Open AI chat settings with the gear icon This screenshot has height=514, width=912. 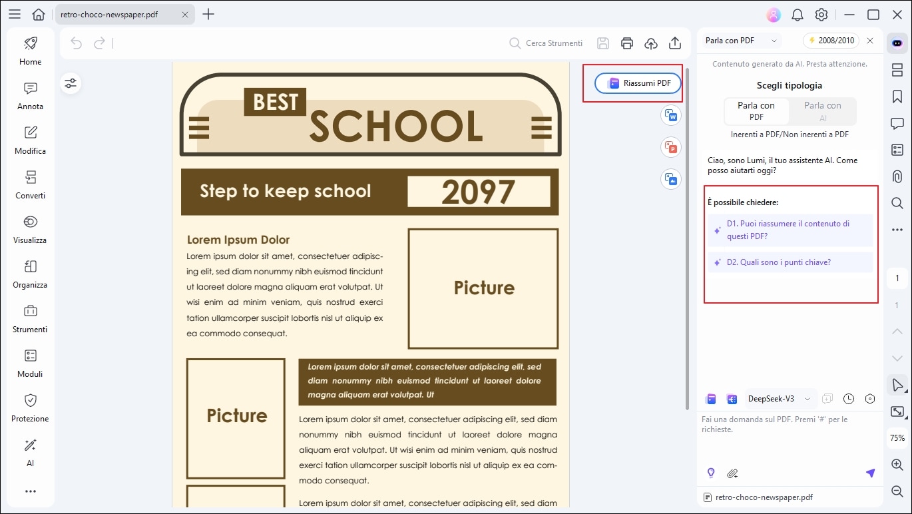coord(870,398)
